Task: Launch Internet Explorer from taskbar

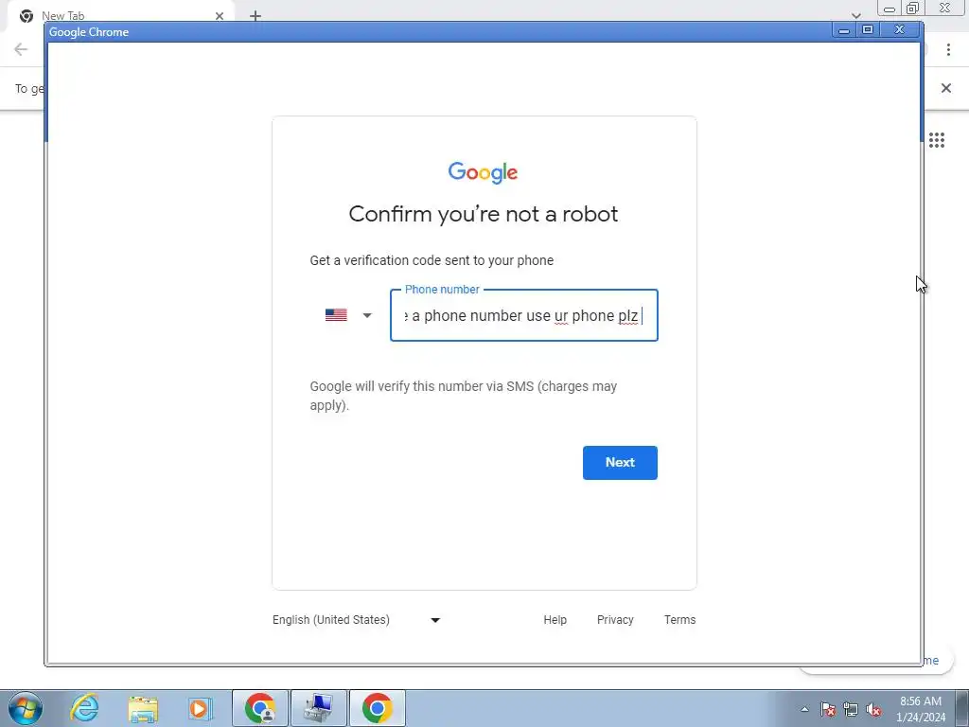Action: tap(84, 708)
